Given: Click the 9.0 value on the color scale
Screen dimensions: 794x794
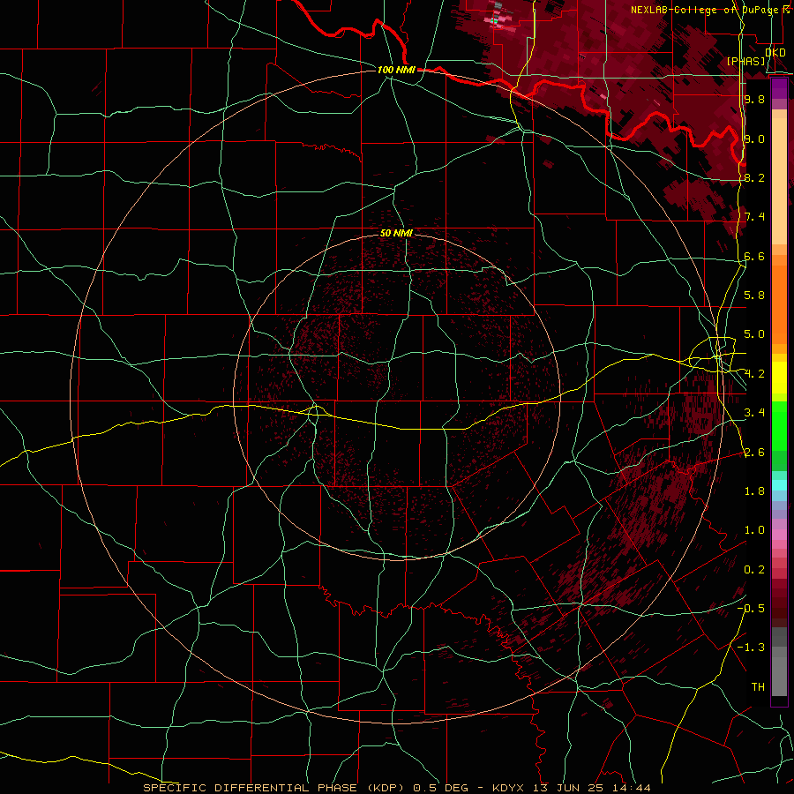Looking at the screenshot, I should point(754,139).
